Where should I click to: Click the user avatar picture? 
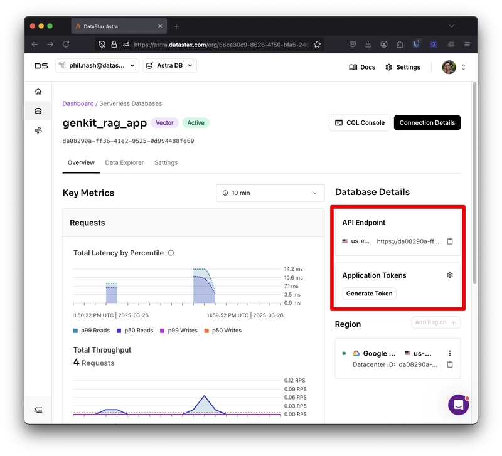point(449,67)
